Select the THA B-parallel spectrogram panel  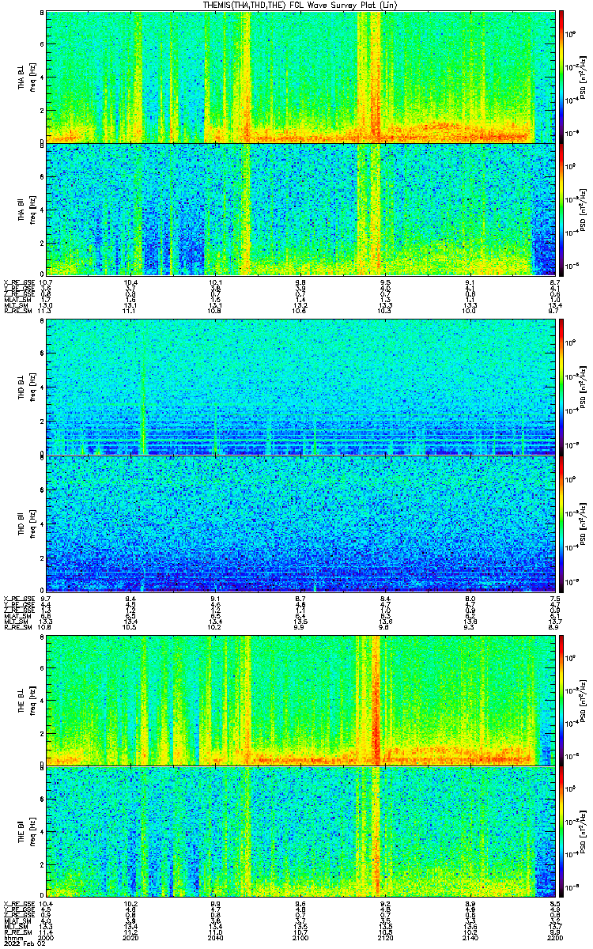pos(301,209)
